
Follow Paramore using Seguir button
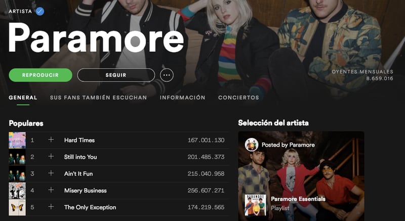tap(116, 75)
